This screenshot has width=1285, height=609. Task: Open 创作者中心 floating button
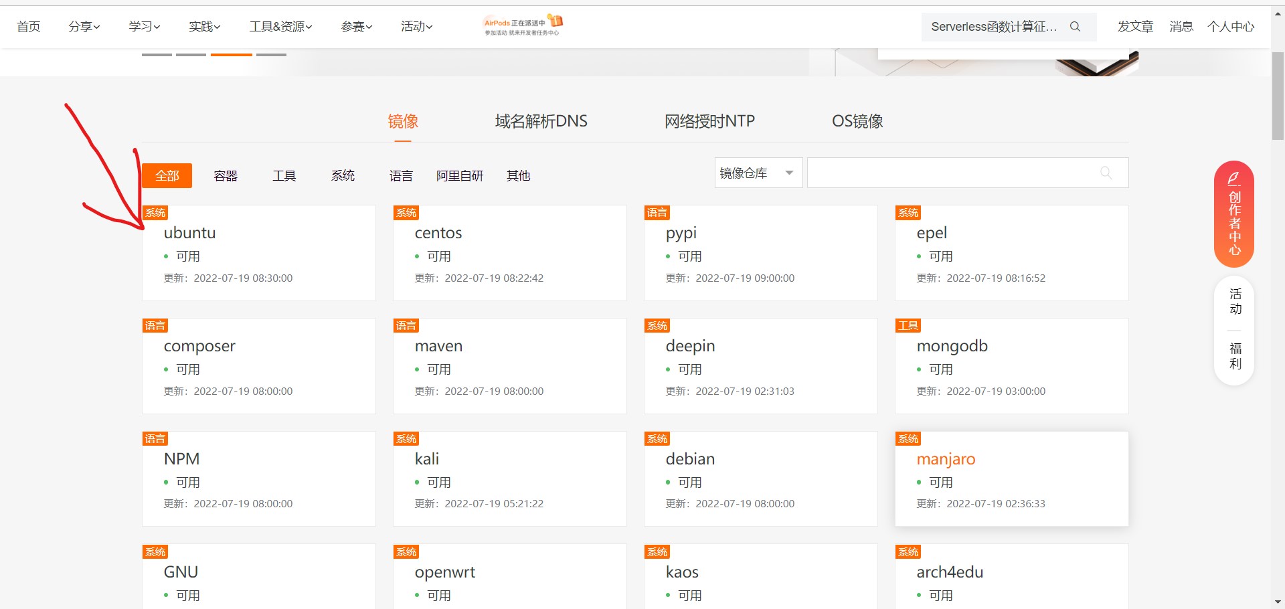point(1234,214)
